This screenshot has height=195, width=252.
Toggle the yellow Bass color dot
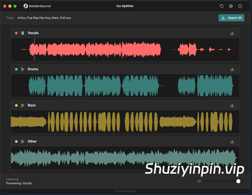(x=16, y=106)
